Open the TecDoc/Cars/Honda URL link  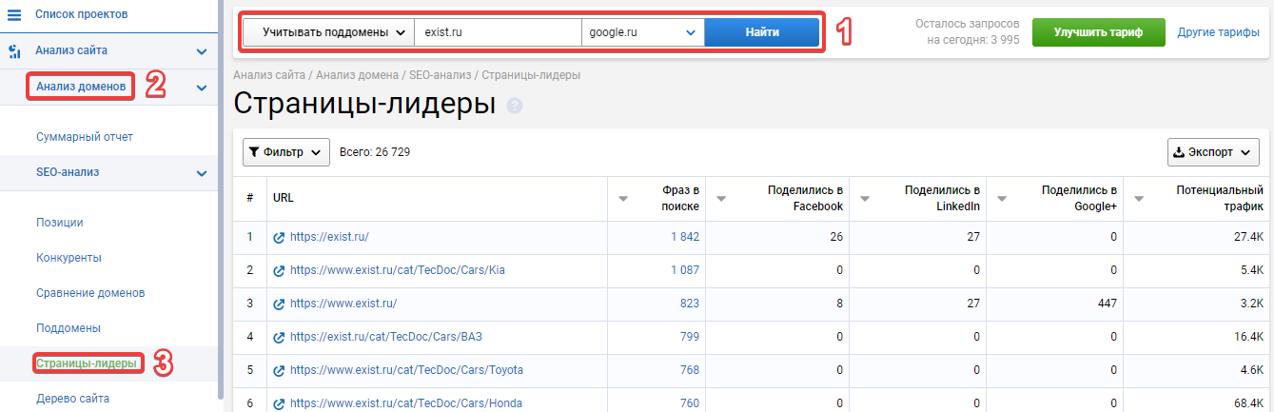(x=406, y=403)
